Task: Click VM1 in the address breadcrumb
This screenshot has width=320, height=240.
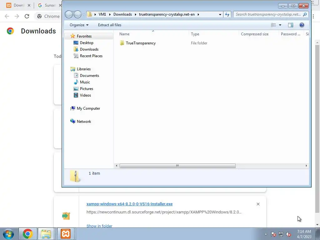Action: (x=102, y=14)
